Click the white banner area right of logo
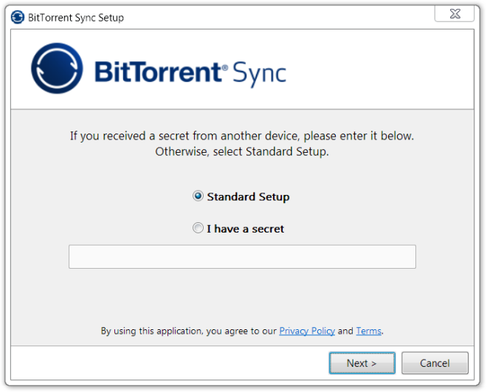The height and width of the screenshot is (392, 487). click(x=379, y=69)
